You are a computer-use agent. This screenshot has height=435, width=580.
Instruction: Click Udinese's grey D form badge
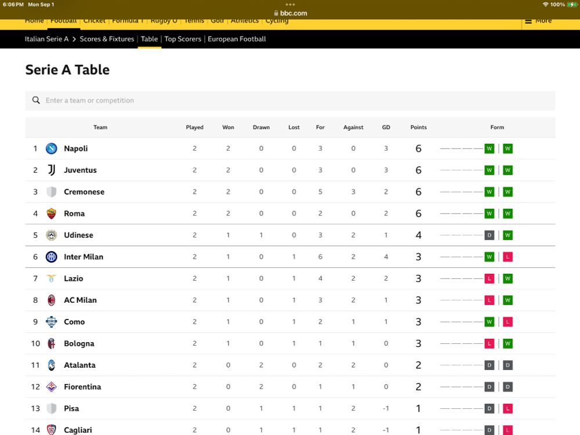(490, 235)
